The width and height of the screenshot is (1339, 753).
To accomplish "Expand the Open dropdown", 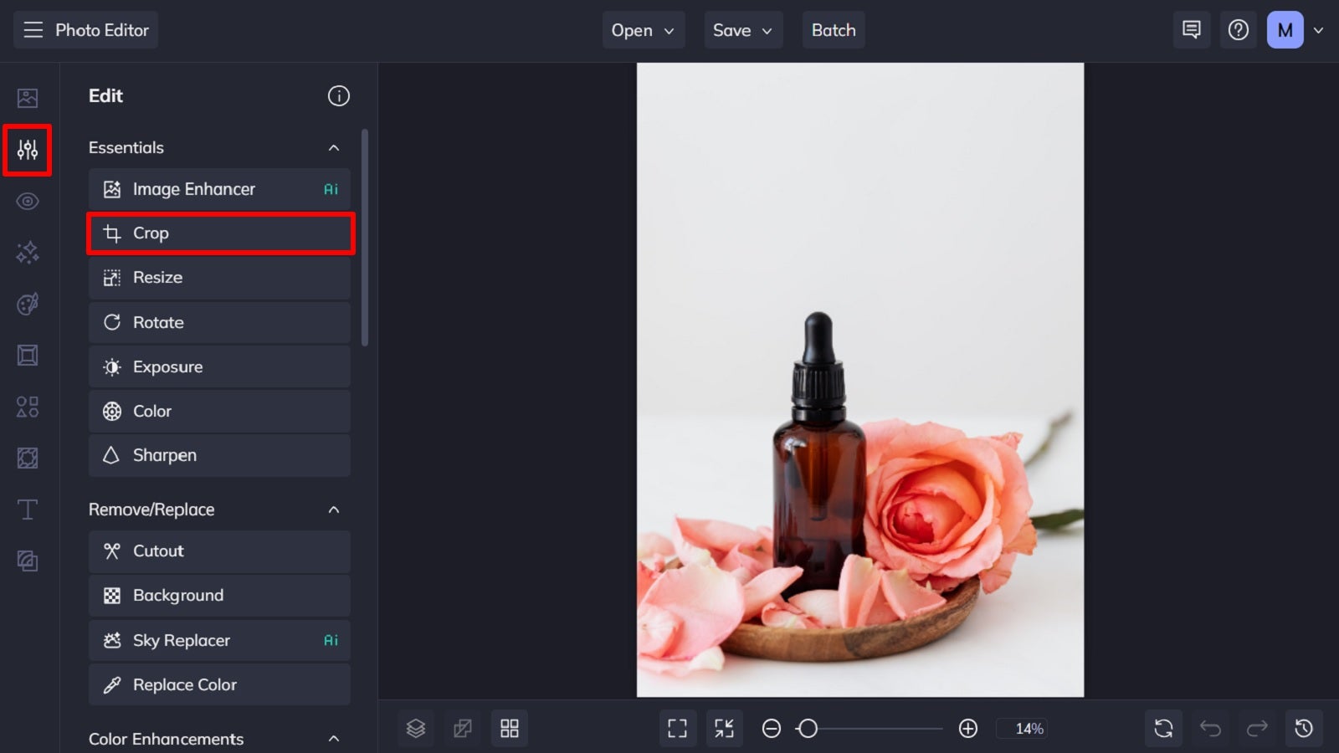I will click(x=643, y=30).
